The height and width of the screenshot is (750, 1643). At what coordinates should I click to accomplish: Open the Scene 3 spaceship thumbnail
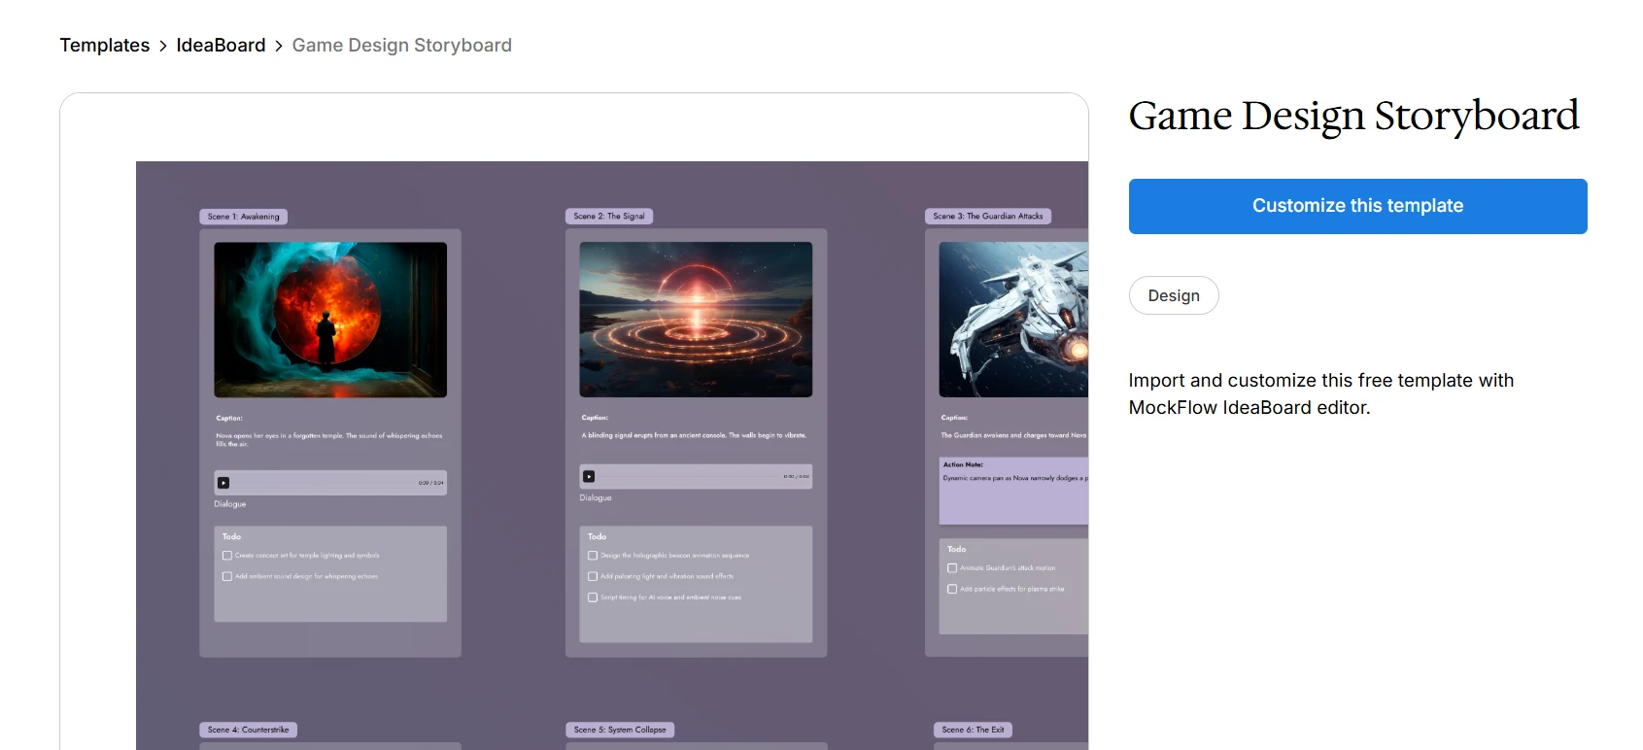1013,320
